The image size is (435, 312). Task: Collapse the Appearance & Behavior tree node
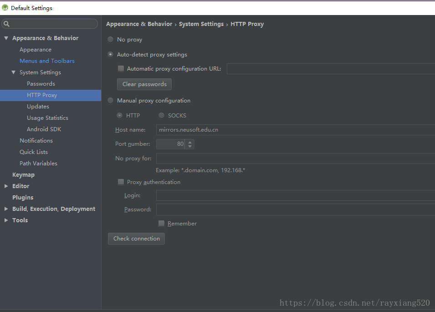(6, 38)
